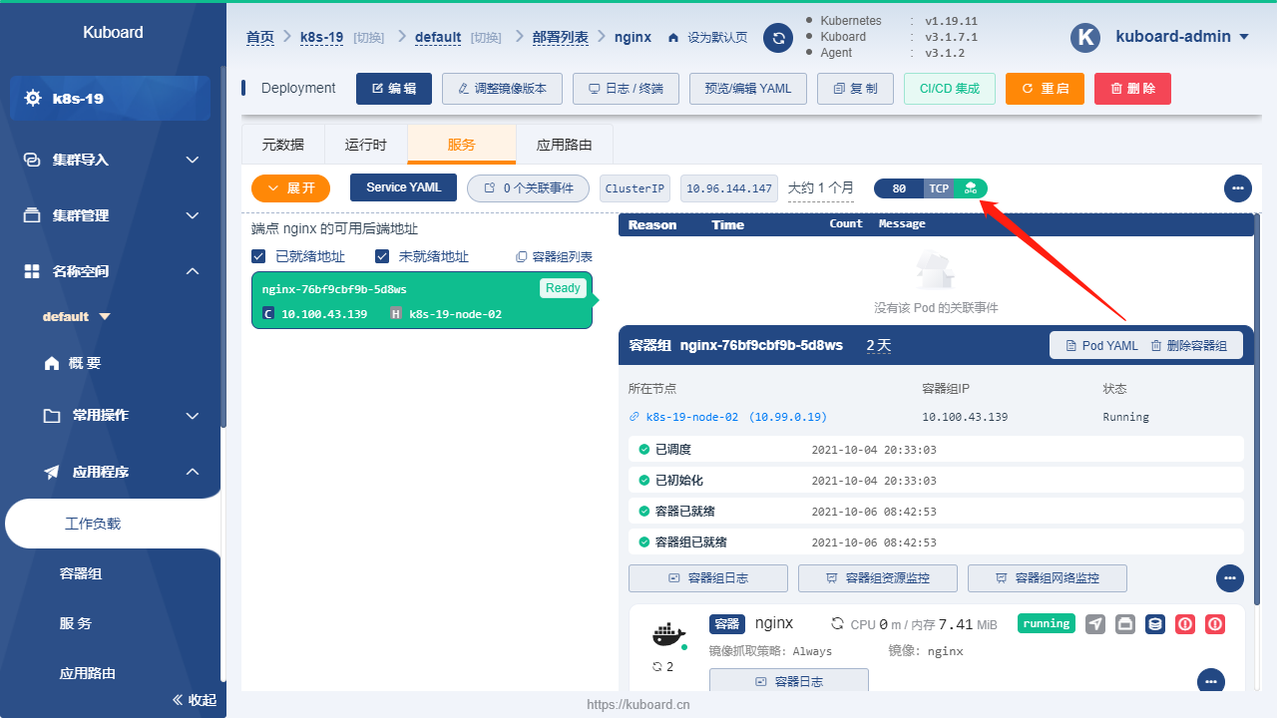Click the gray paper-plane icon in nginx container row

click(1095, 624)
